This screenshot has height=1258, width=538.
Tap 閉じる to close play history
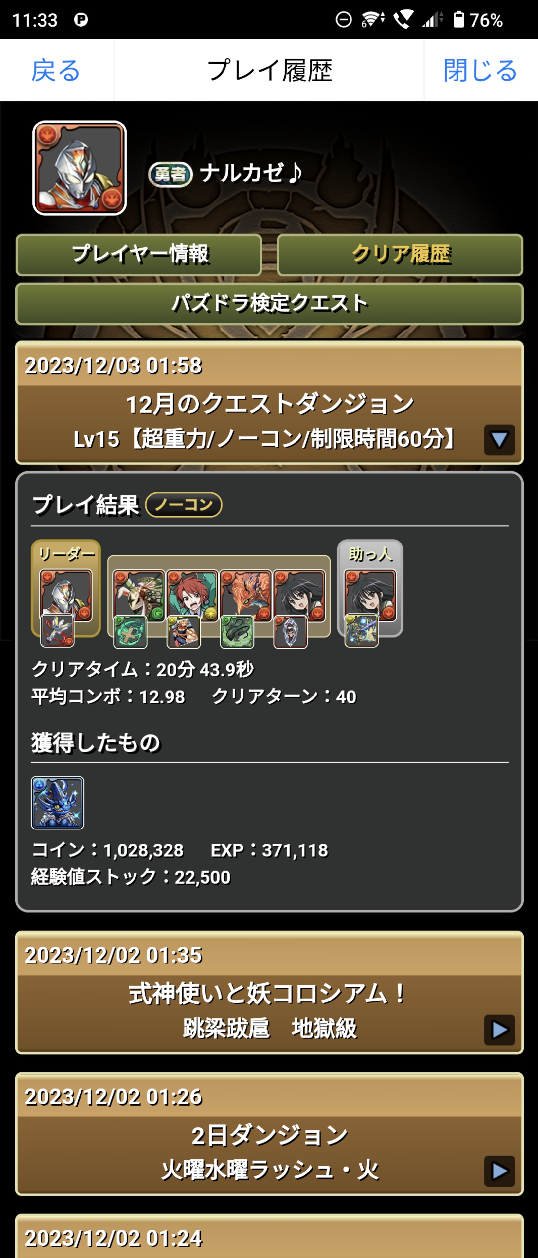click(480, 70)
